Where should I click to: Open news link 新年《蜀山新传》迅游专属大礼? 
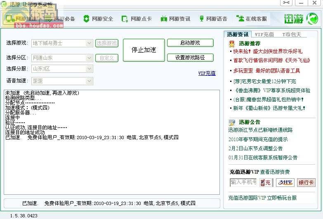tap(269, 108)
